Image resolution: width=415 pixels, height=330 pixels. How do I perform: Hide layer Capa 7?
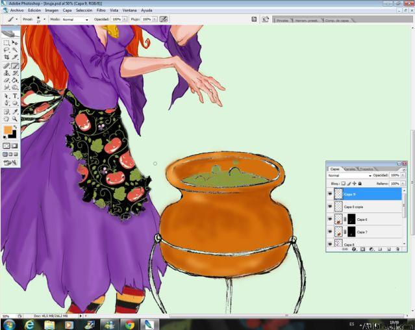point(330,231)
